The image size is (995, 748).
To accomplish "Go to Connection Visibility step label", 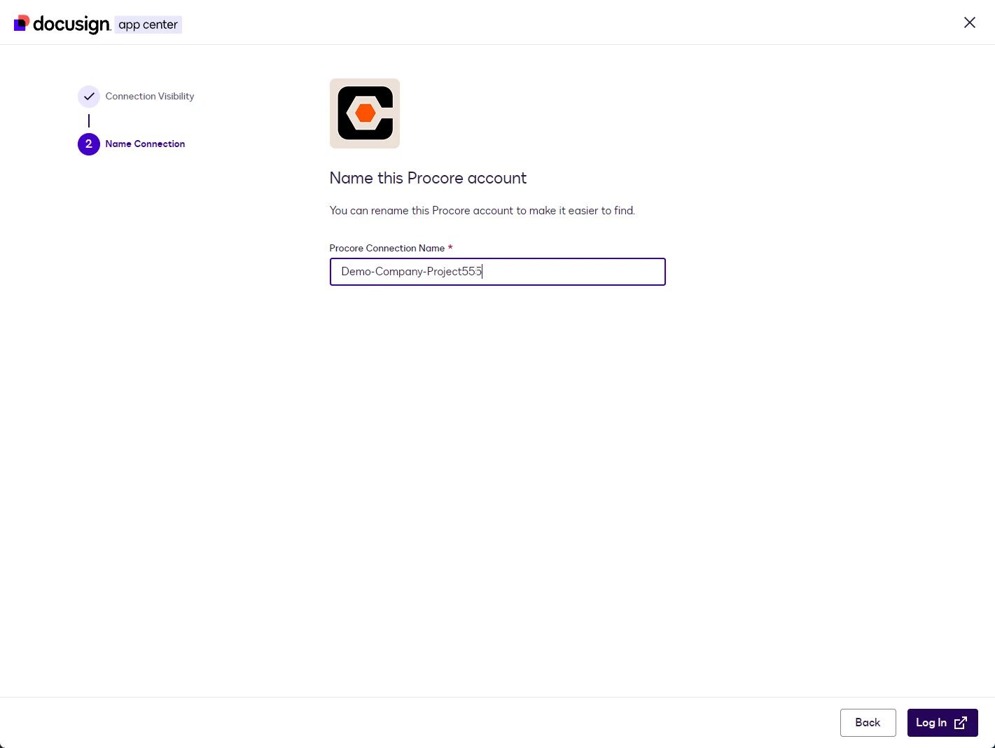I will (150, 97).
